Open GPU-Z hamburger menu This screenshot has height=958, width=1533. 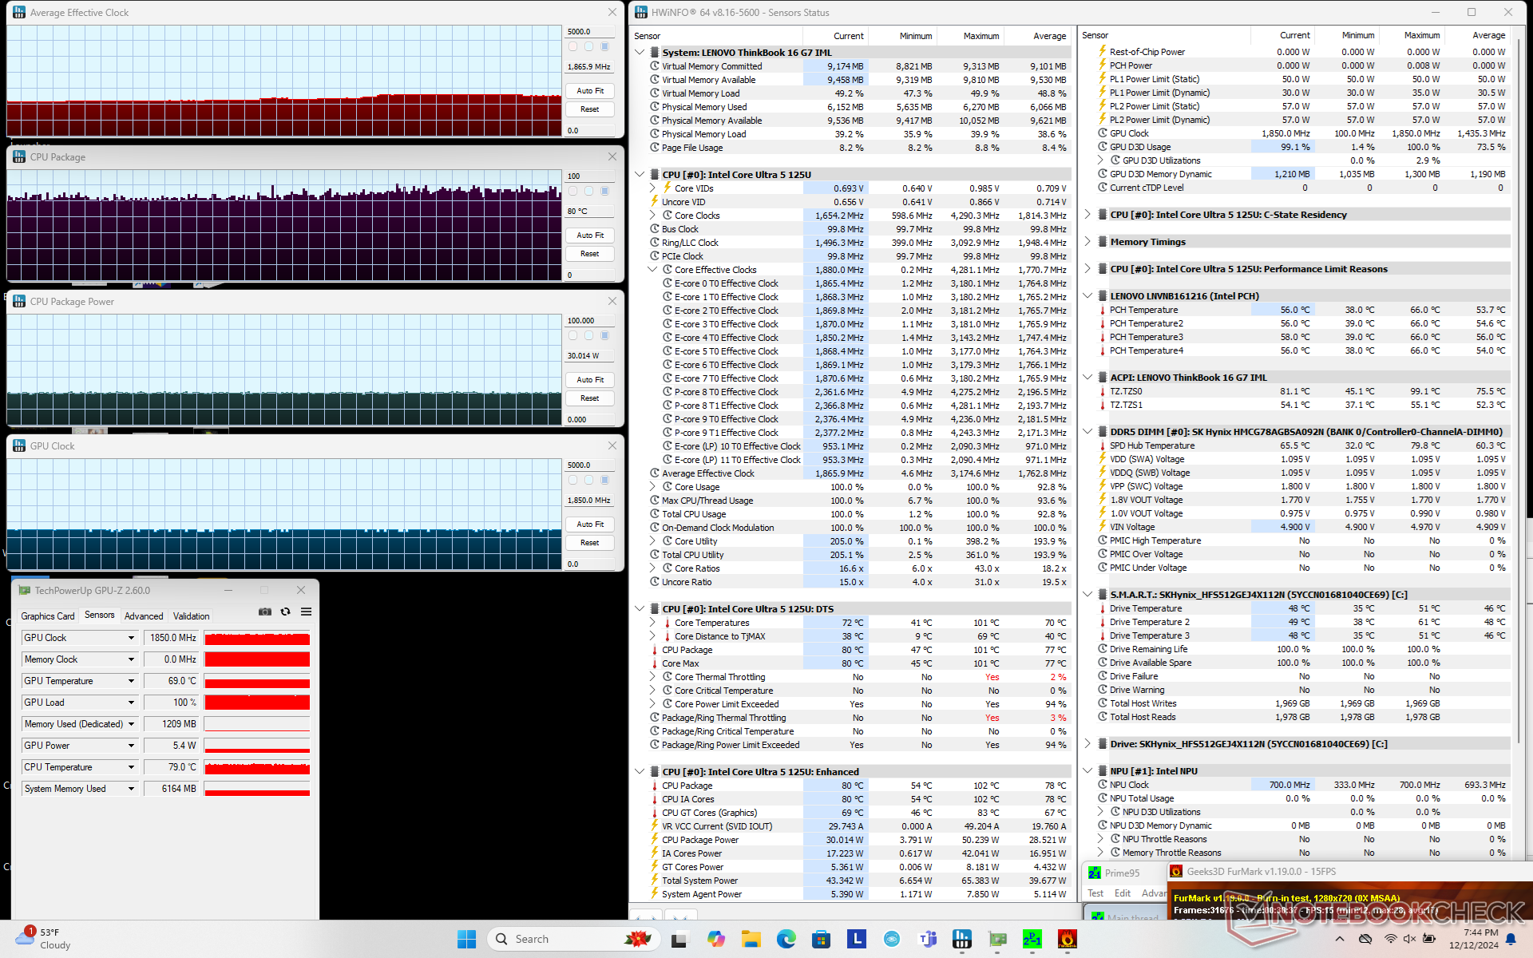[x=306, y=612]
